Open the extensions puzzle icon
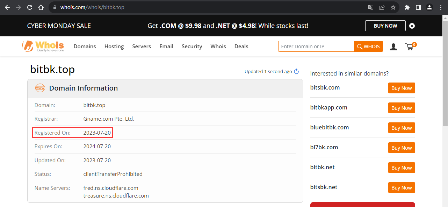448x207 pixels. click(x=407, y=7)
